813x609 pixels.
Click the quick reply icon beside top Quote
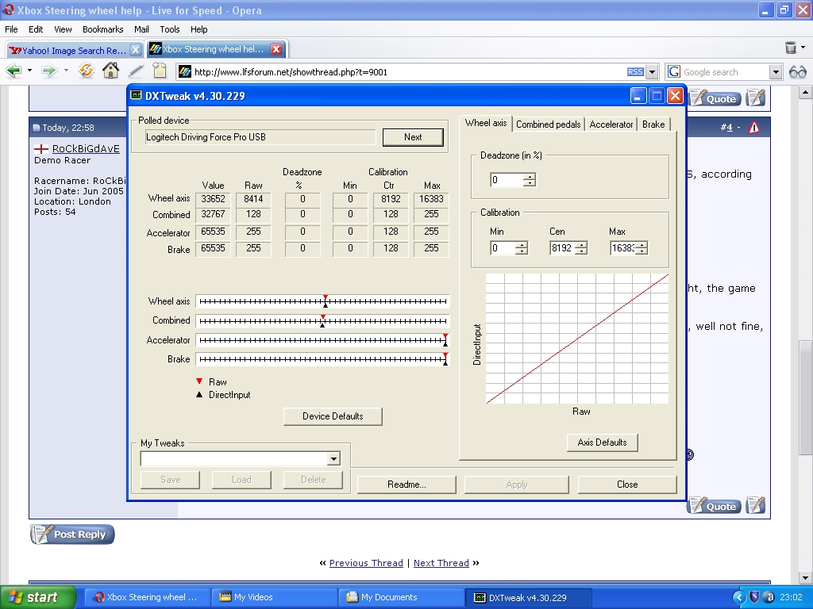pyautogui.click(x=756, y=98)
